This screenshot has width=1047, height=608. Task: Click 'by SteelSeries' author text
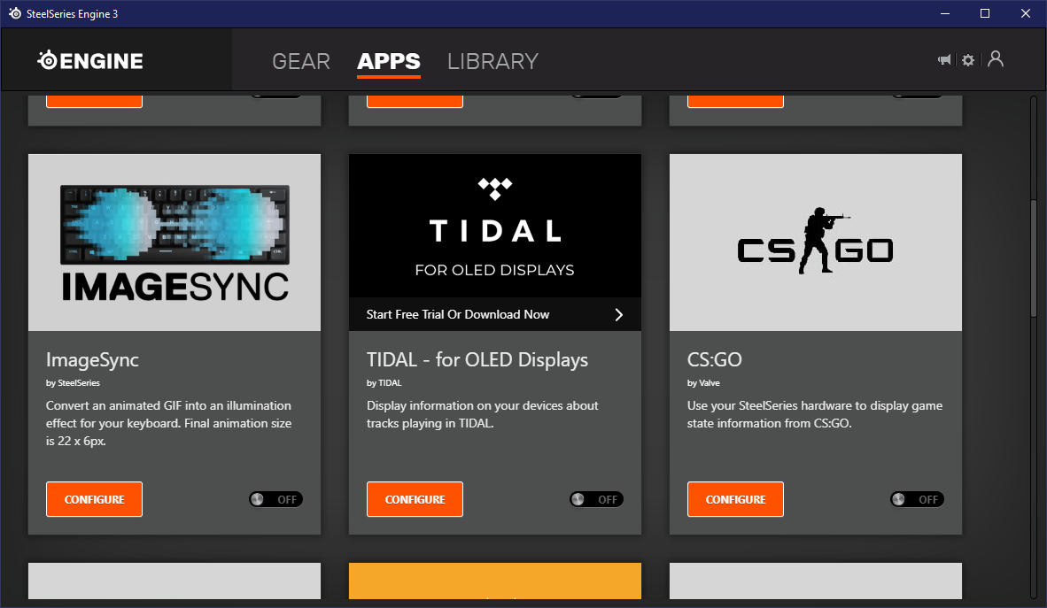(73, 383)
